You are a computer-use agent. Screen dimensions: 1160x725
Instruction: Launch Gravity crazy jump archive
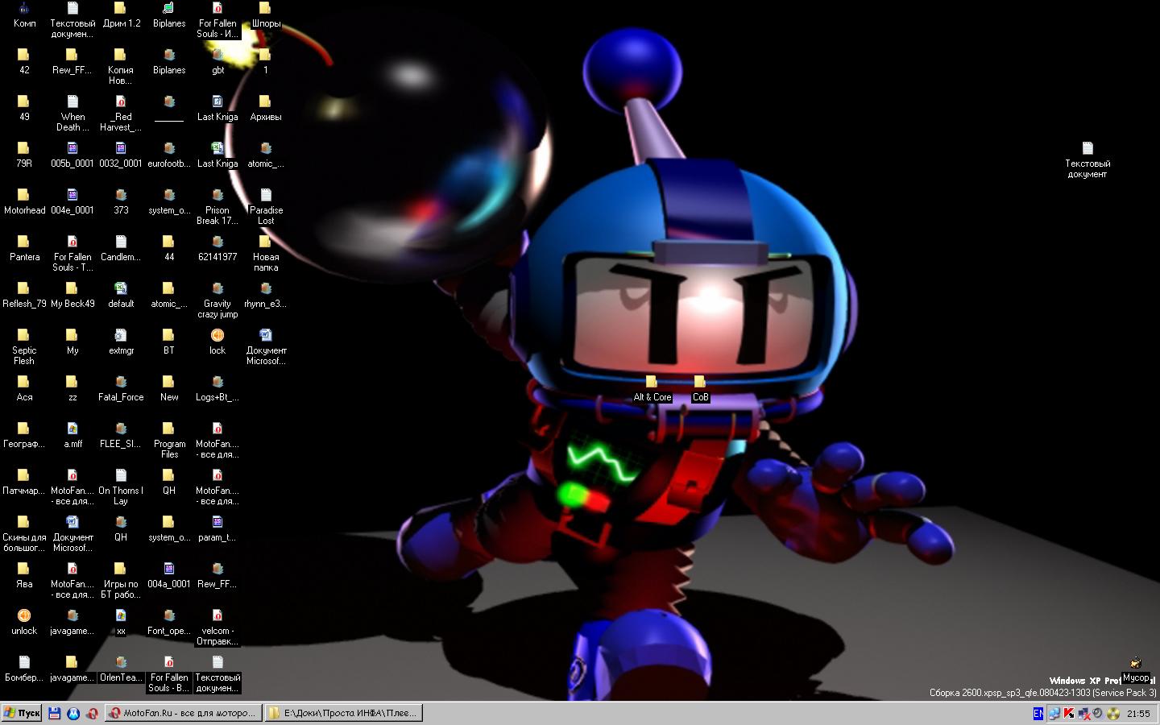pos(217,300)
